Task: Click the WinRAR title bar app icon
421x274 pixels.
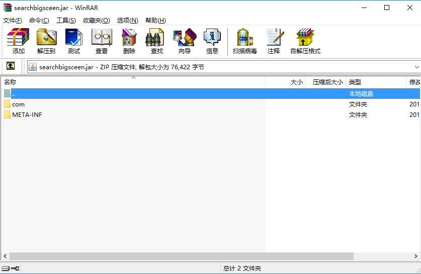Action: click(x=7, y=8)
